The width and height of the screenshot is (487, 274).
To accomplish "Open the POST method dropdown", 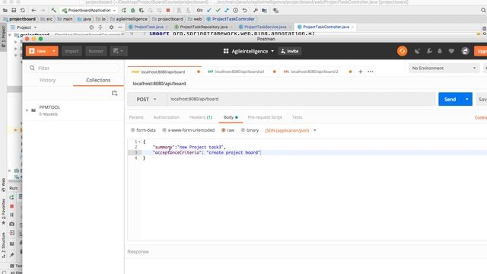I will tap(146, 100).
